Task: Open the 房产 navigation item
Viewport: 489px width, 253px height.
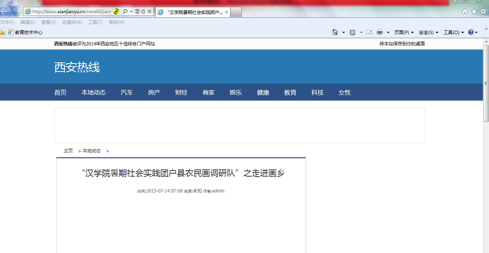Action: pyautogui.click(x=154, y=92)
